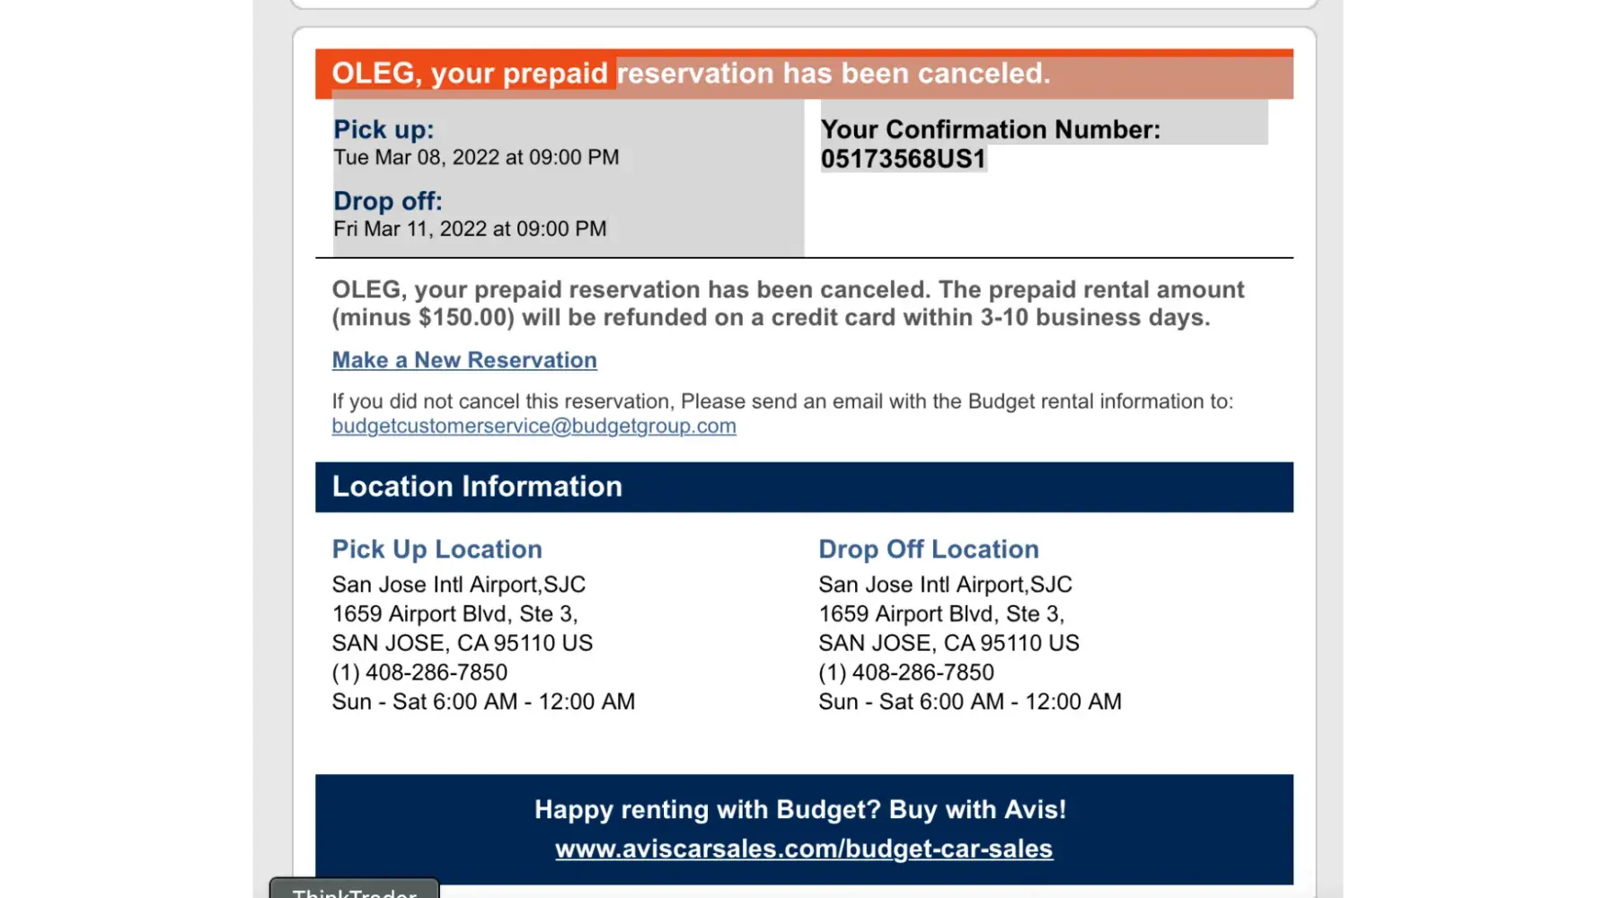Click the Drop Off Location opening hours
The image size is (1597, 898).
coord(969,701)
